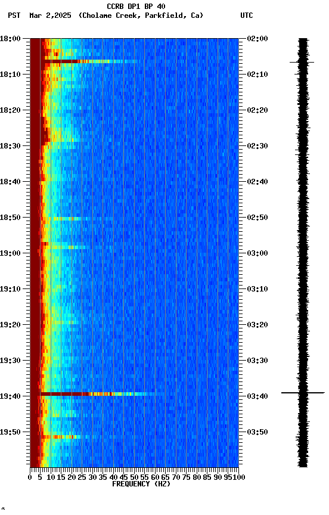329x515 pixels.
Task: Click the PST time label 18:30
Action: pyautogui.click(x=10, y=146)
